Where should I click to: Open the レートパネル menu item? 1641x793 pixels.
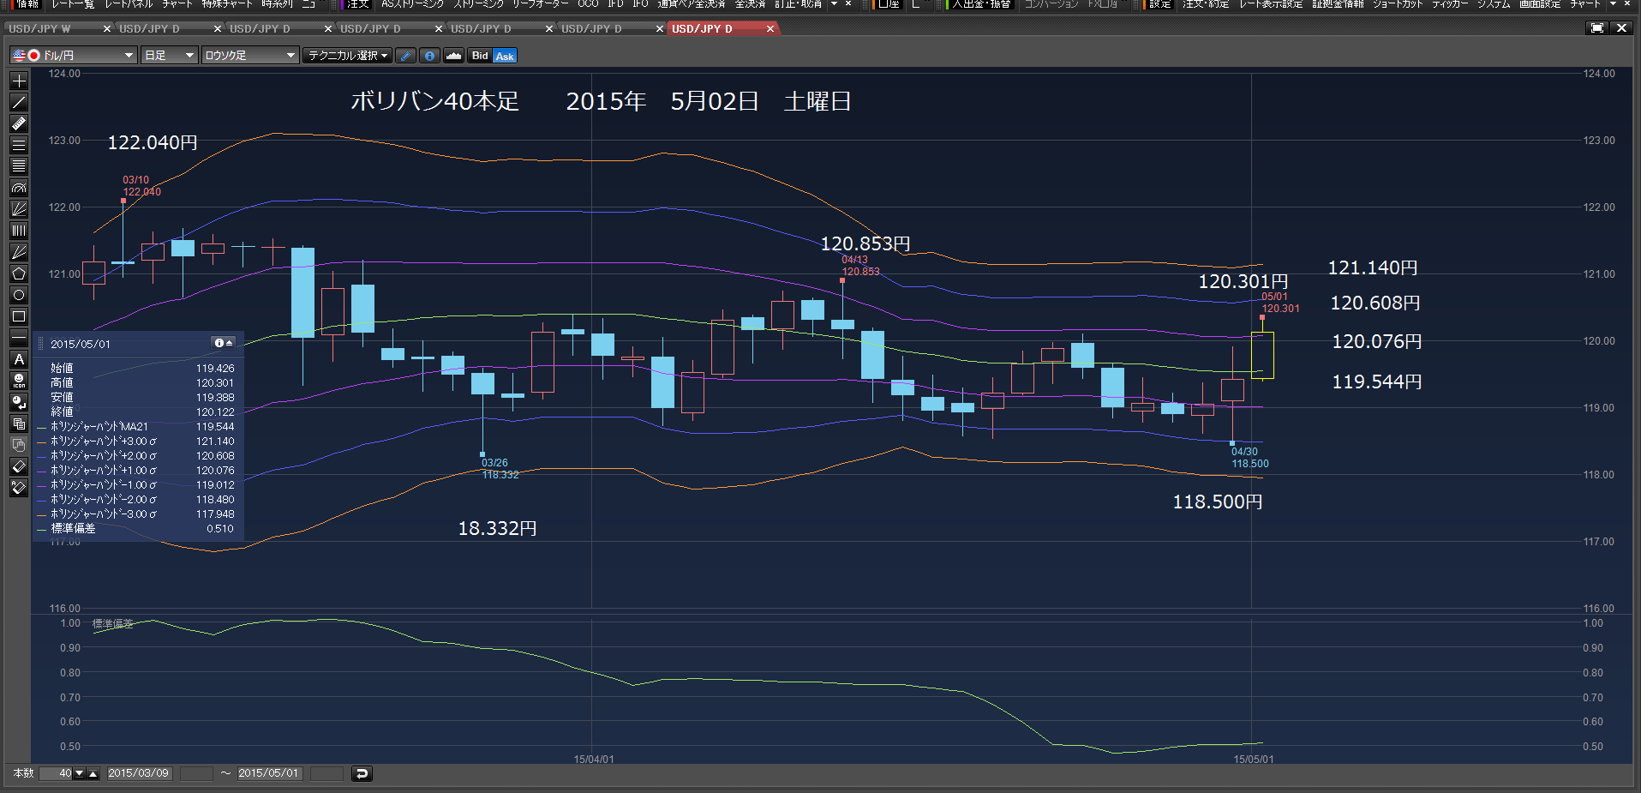(x=129, y=4)
